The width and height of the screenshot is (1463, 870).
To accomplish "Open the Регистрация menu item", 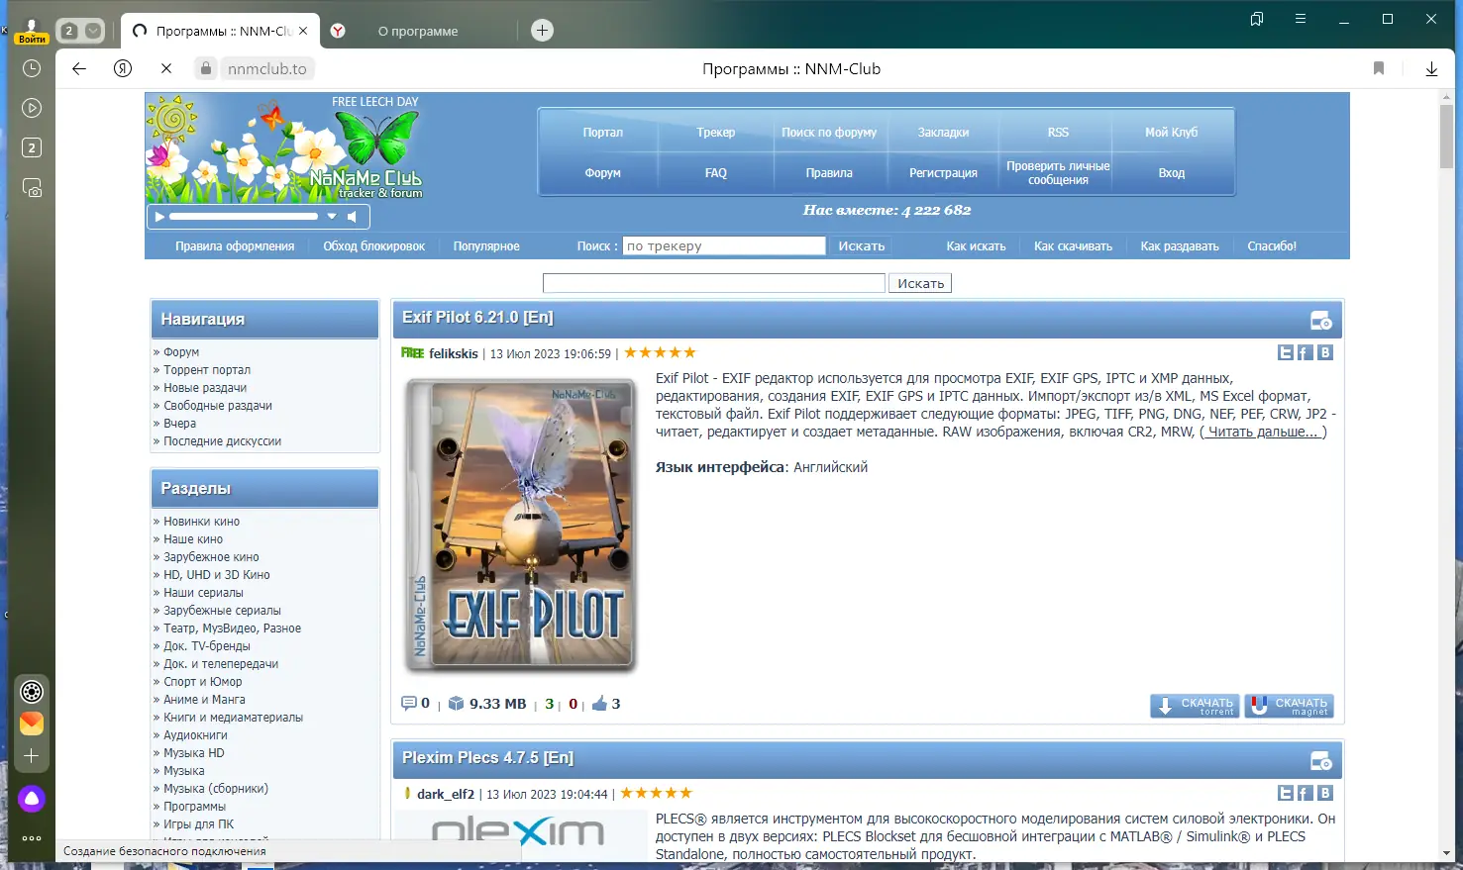I will (x=943, y=172).
